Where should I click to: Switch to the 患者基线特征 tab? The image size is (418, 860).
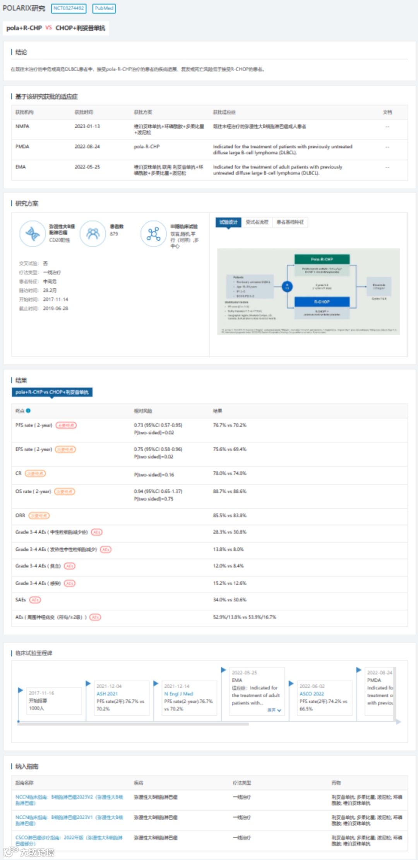[290, 222]
